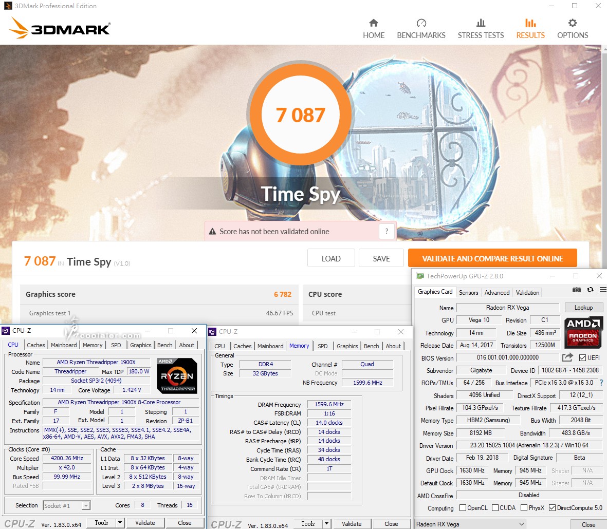Open the Radeon RX Vega GPU selector dropdown
The height and width of the screenshot is (529, 607).
pyautogui.click(x=470, y=524)
